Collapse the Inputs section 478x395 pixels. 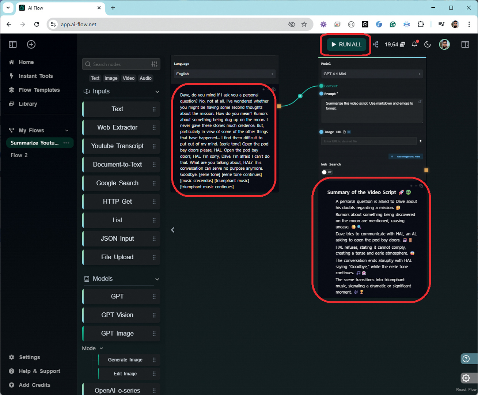click(x=157, y=91)
